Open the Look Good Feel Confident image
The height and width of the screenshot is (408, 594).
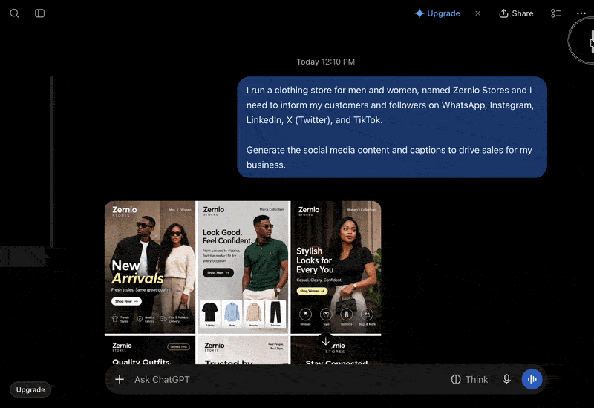[x=244, y=267]
